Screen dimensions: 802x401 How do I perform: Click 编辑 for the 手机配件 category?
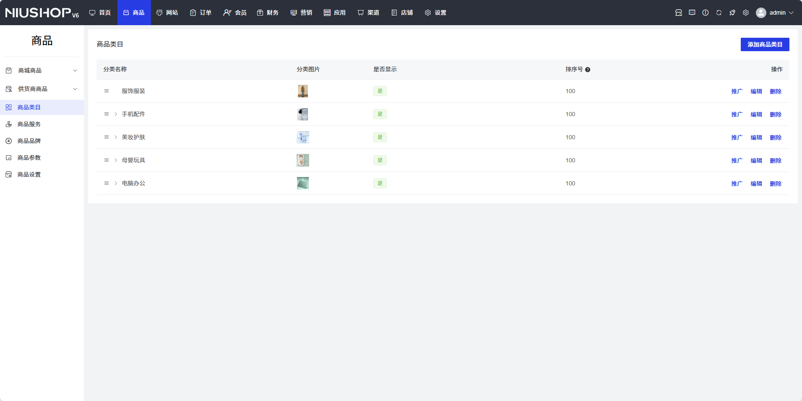coord(756,115)
